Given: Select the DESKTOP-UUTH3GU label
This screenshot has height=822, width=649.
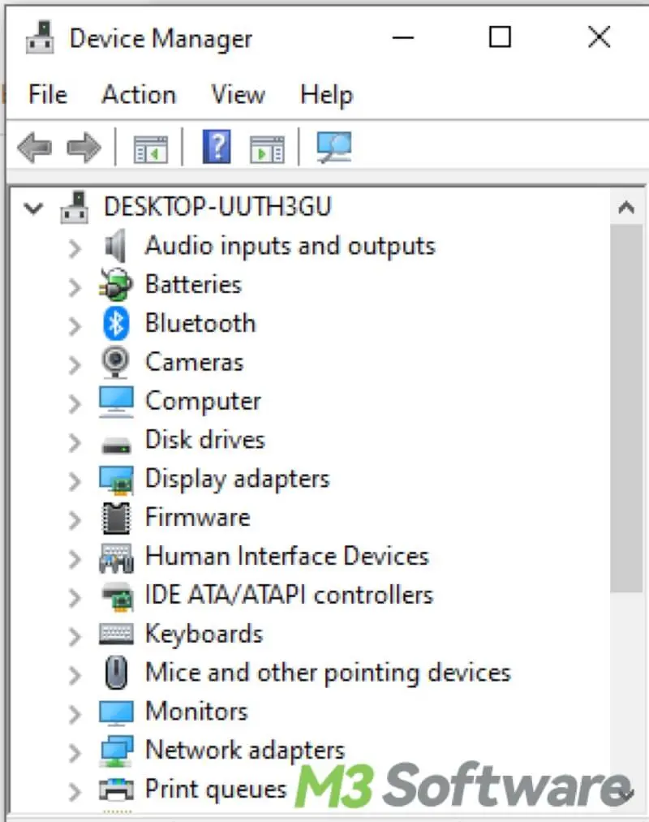Looking at the screenshot, I should click(217, 207).
